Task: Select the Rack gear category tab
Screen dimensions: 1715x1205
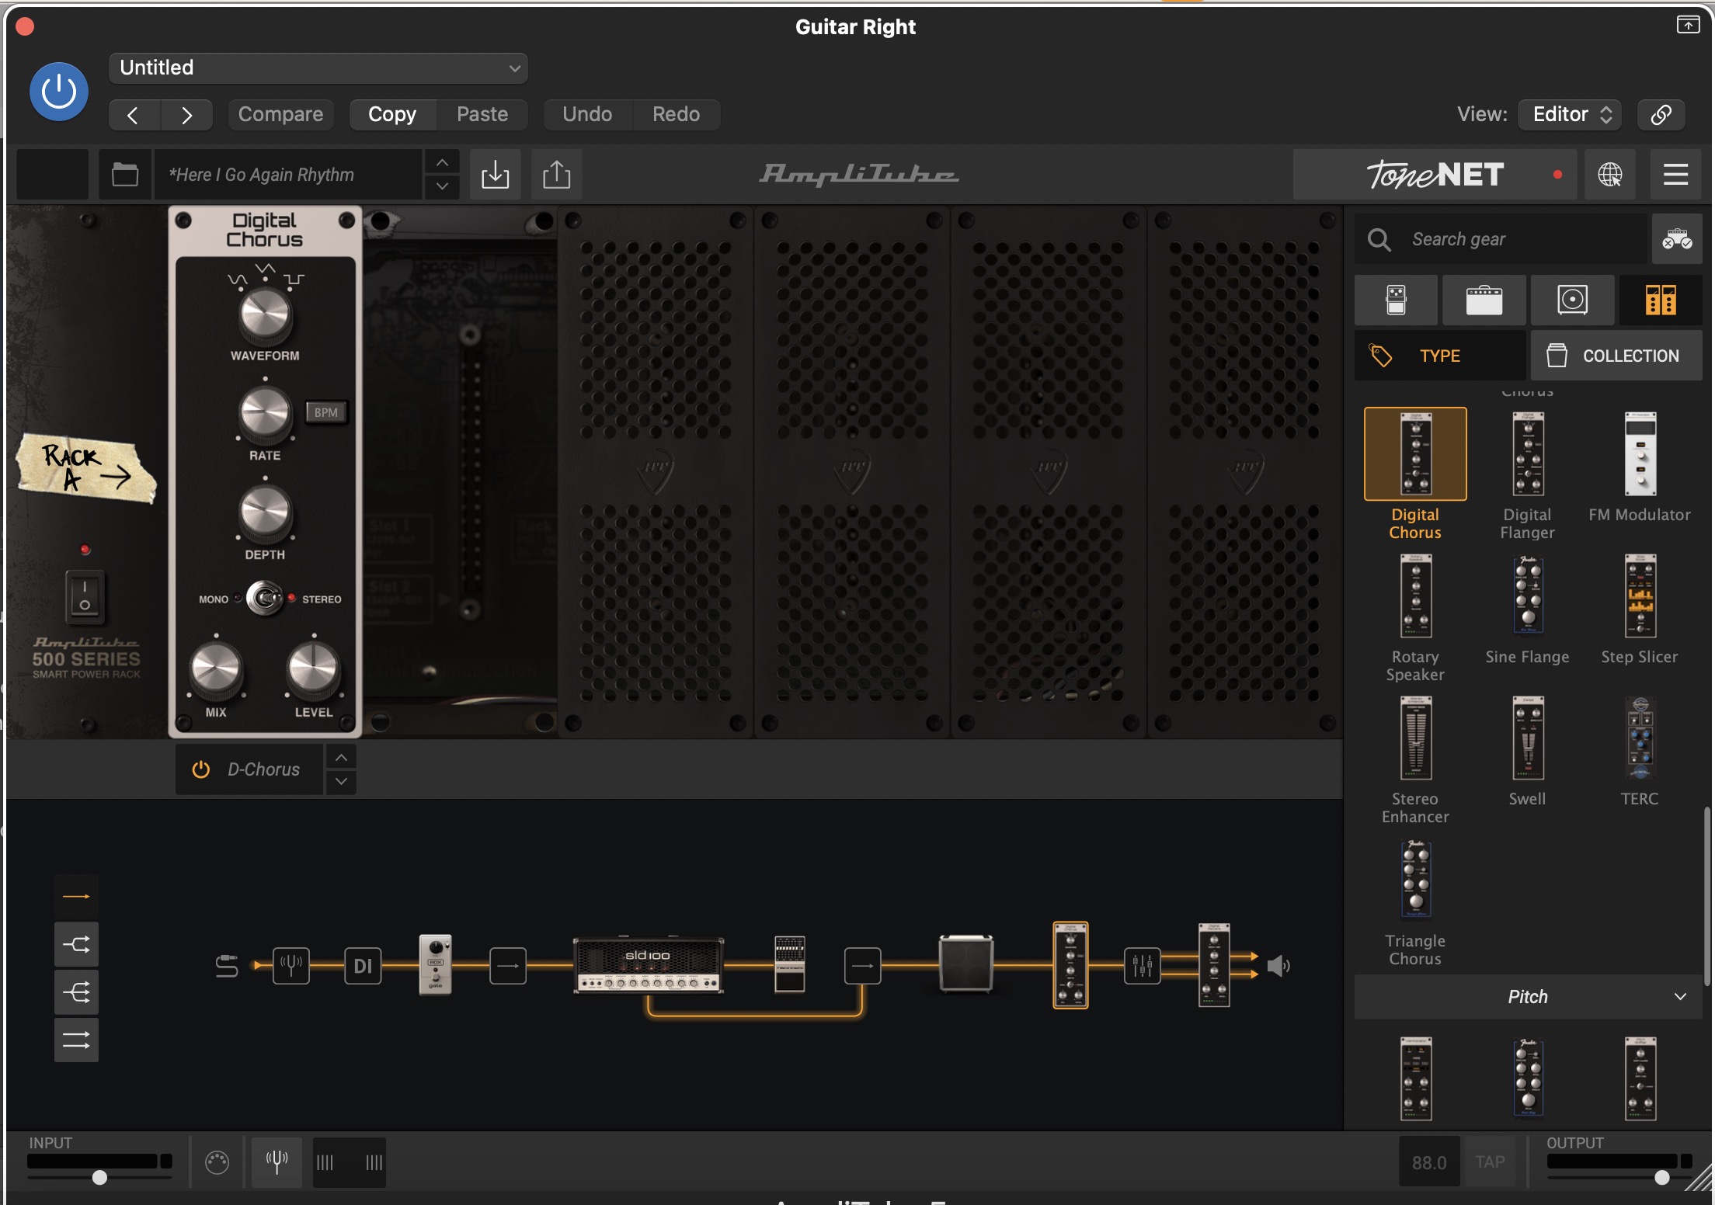Action: coord(1661,300)
